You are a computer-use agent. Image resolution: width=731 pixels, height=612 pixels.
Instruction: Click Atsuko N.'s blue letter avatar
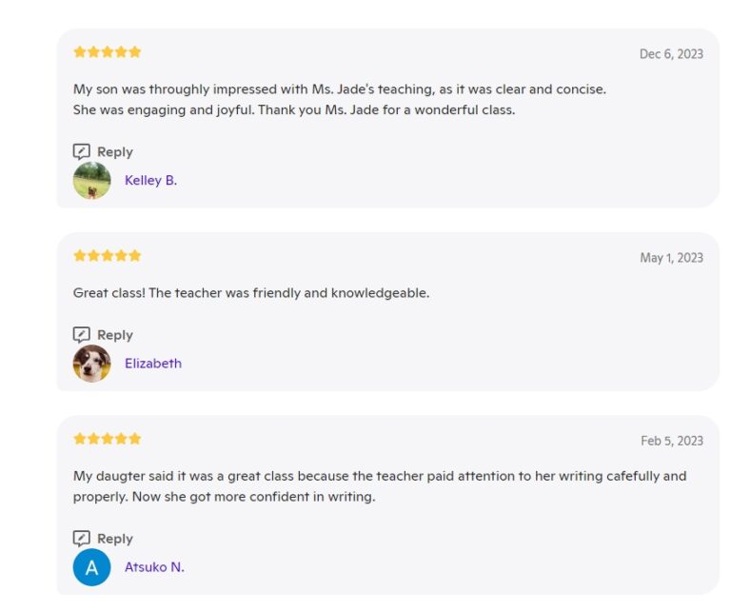point(92,567)
